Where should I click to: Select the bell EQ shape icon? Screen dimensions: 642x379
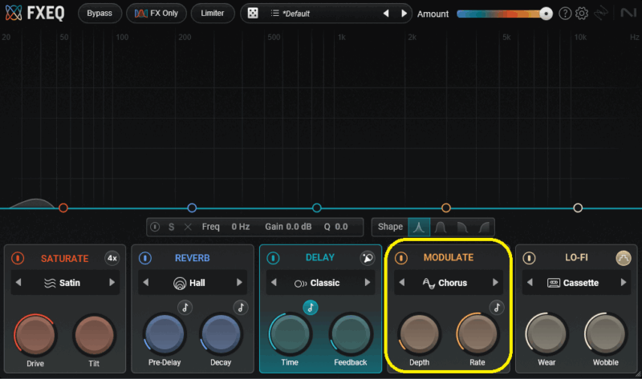(x=419, y=227)
